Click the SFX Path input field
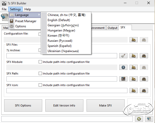The height and width of the screenshot is (123, 155). click(62, 79)
